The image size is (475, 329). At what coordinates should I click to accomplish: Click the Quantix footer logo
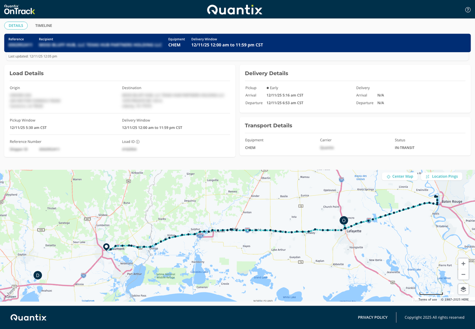pyautogui.click(x=28, y=317)
